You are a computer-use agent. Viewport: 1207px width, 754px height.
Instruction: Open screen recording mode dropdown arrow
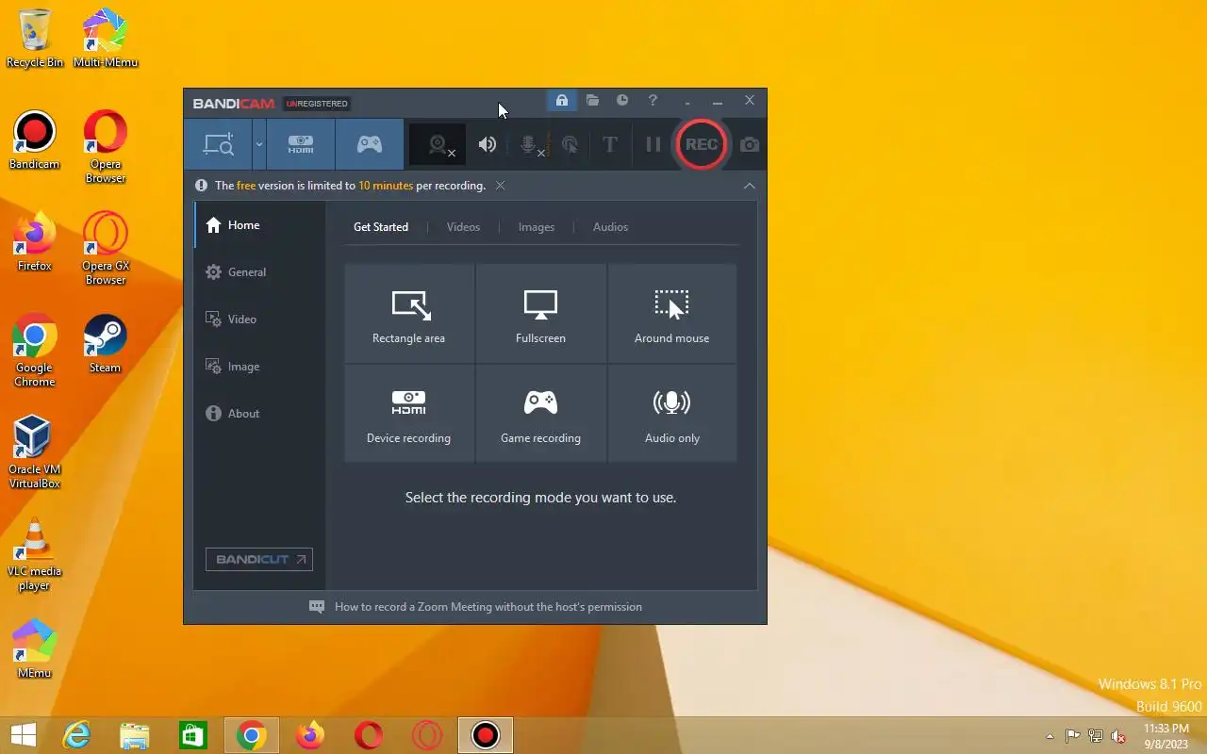tap(258, 144)
